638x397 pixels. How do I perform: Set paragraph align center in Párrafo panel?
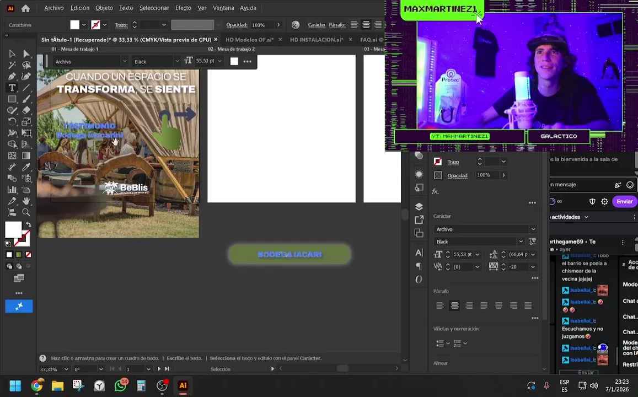coord(454,305)
